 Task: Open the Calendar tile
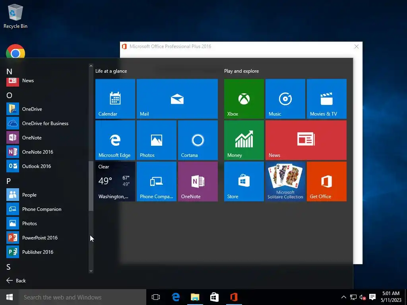point(115,99)
